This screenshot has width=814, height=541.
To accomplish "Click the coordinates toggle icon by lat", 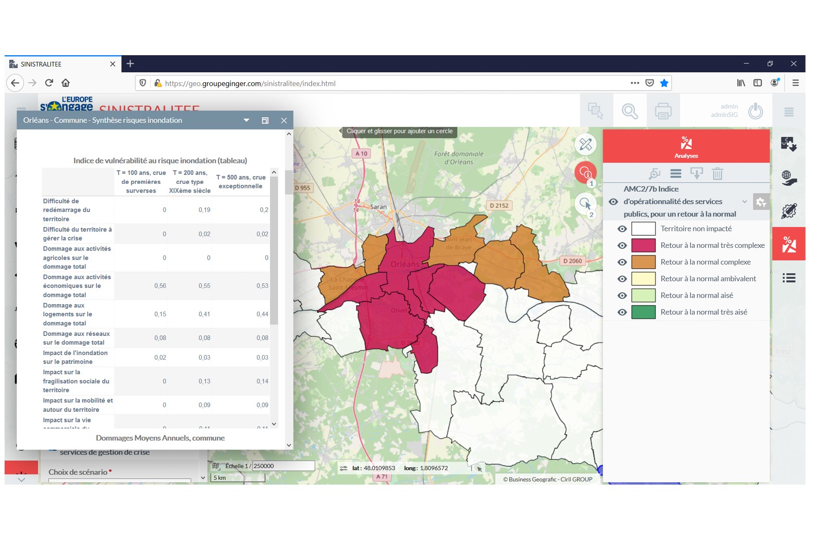I will (343, 468).
